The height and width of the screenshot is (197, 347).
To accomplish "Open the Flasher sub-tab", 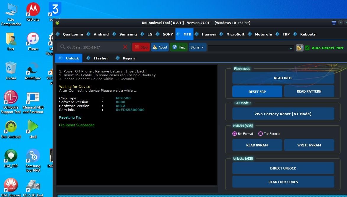I will pos(97,58).
